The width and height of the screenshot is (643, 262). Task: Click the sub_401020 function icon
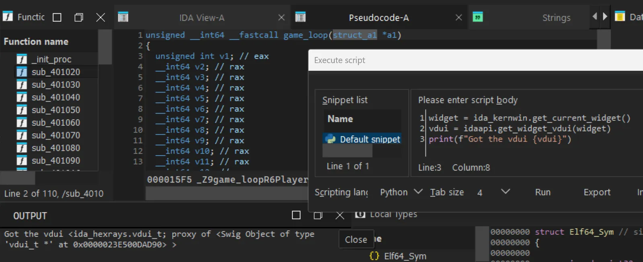click(x=22, y=72)
